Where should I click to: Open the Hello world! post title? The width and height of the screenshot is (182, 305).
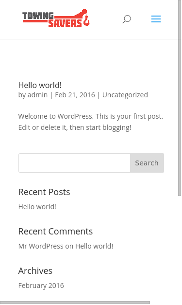[x=40, y=85]
